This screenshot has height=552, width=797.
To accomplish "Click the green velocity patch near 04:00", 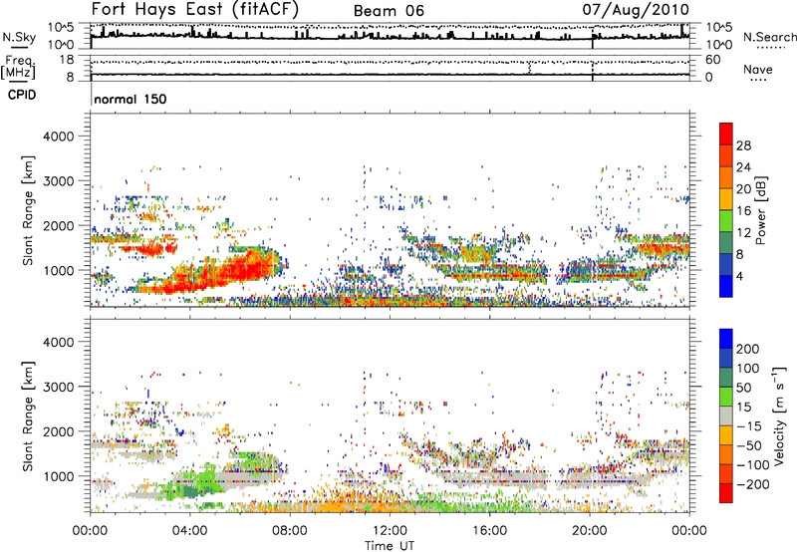I will (x=195, y=484).
